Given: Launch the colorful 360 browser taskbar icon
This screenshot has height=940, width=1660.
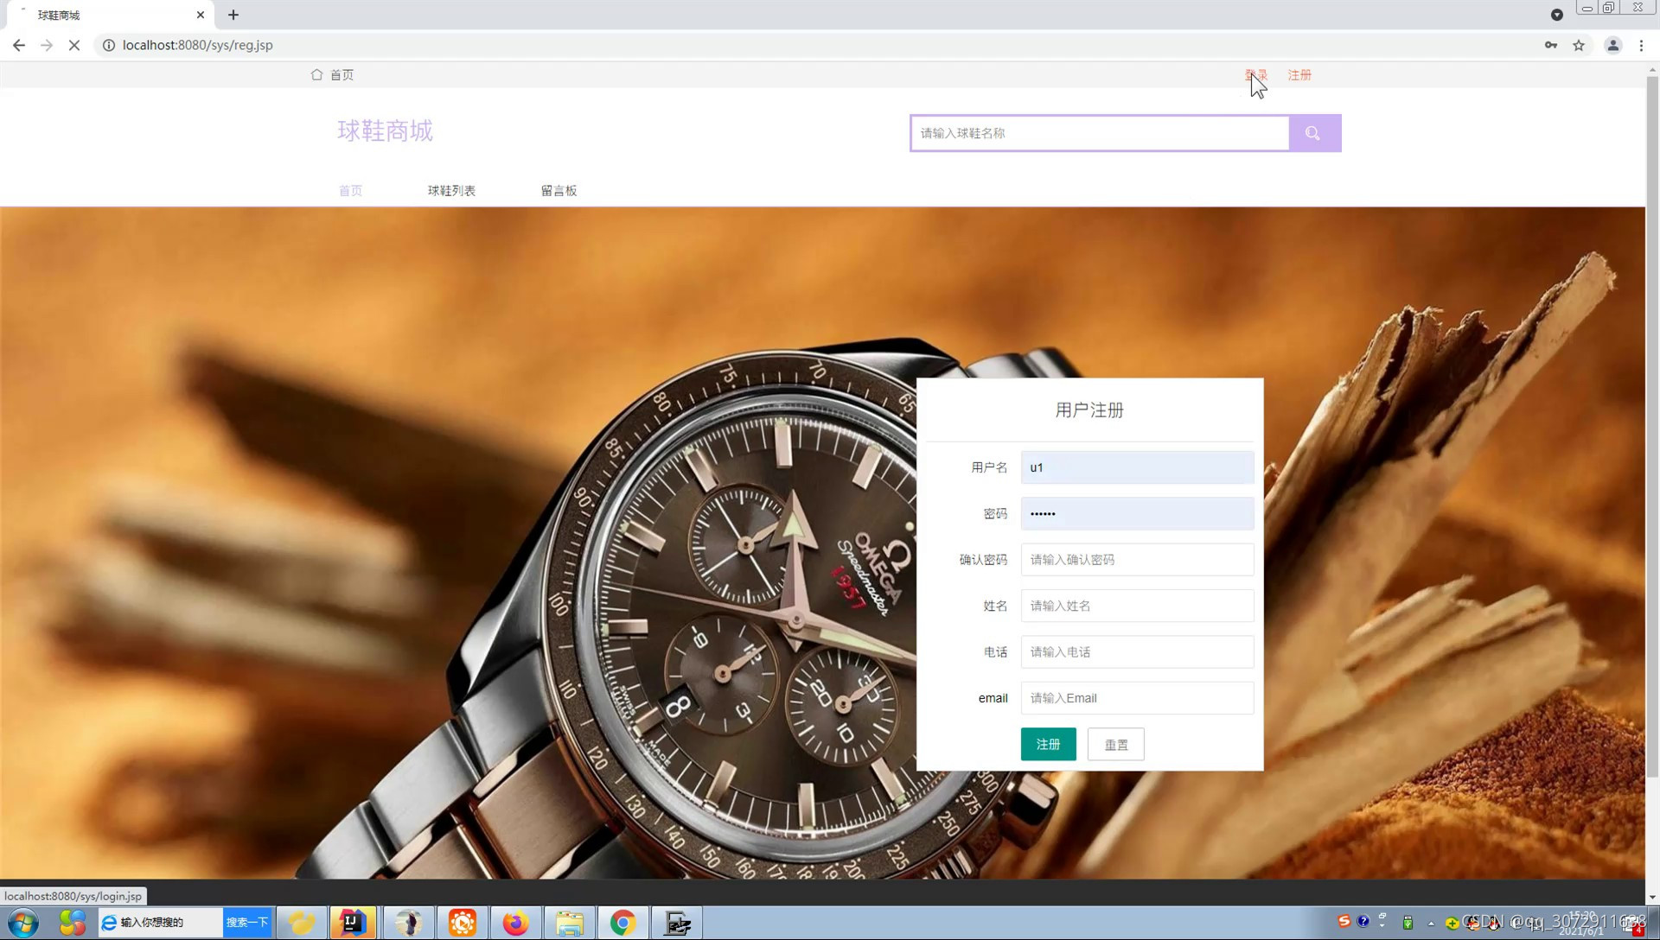Looking at the screenshot, I should tap(73, 923).
